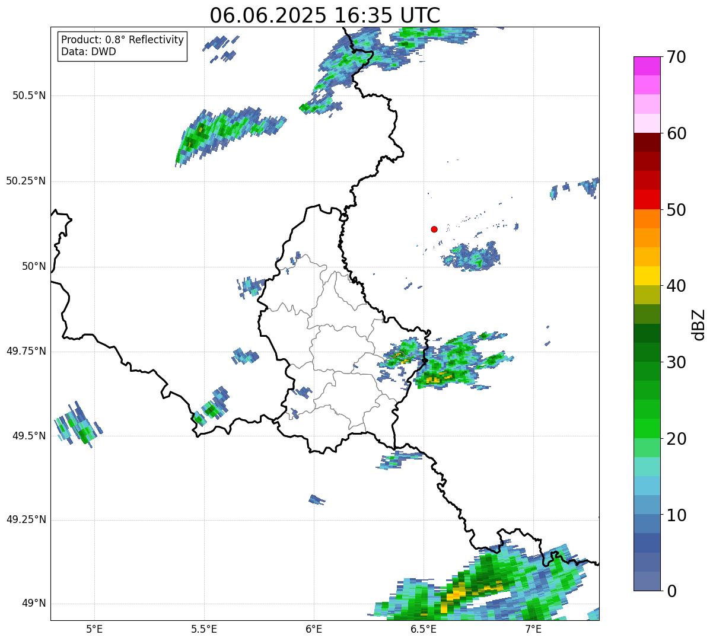Click the 50.25°N latitude label

tap(26, 181)
